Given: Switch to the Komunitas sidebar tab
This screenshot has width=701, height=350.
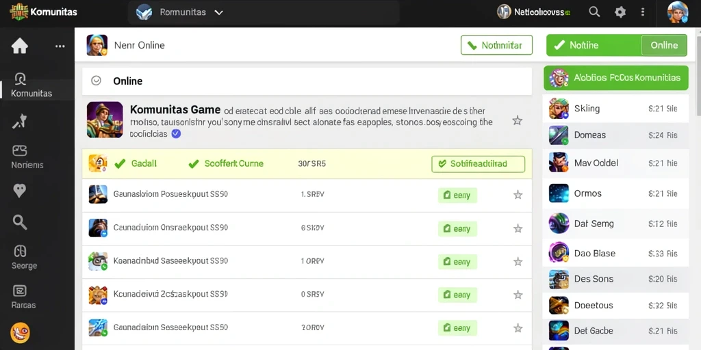Looking at the screenshot, I should (30, 85).
